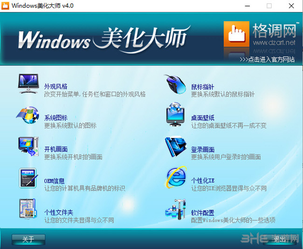Click description 更换系统用户登录时的画面
The image size is (303, 249).
click(226, 157)
